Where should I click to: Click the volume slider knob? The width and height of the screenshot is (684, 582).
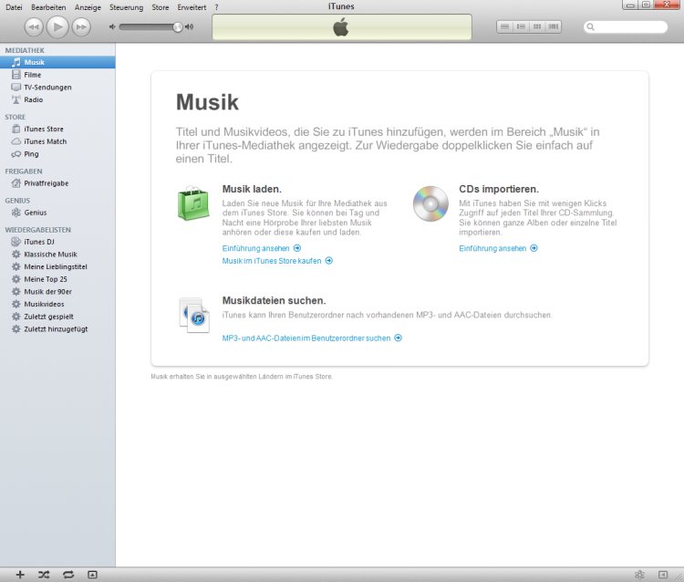pos(177,27)
